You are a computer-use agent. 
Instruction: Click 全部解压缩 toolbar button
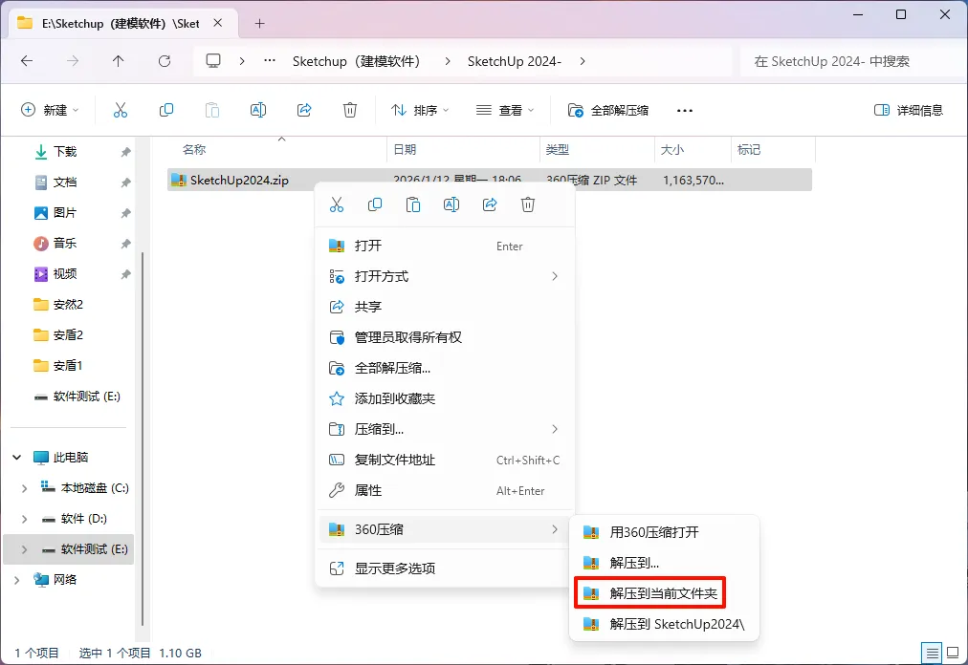pyautogui.click(x=608, y=111)
